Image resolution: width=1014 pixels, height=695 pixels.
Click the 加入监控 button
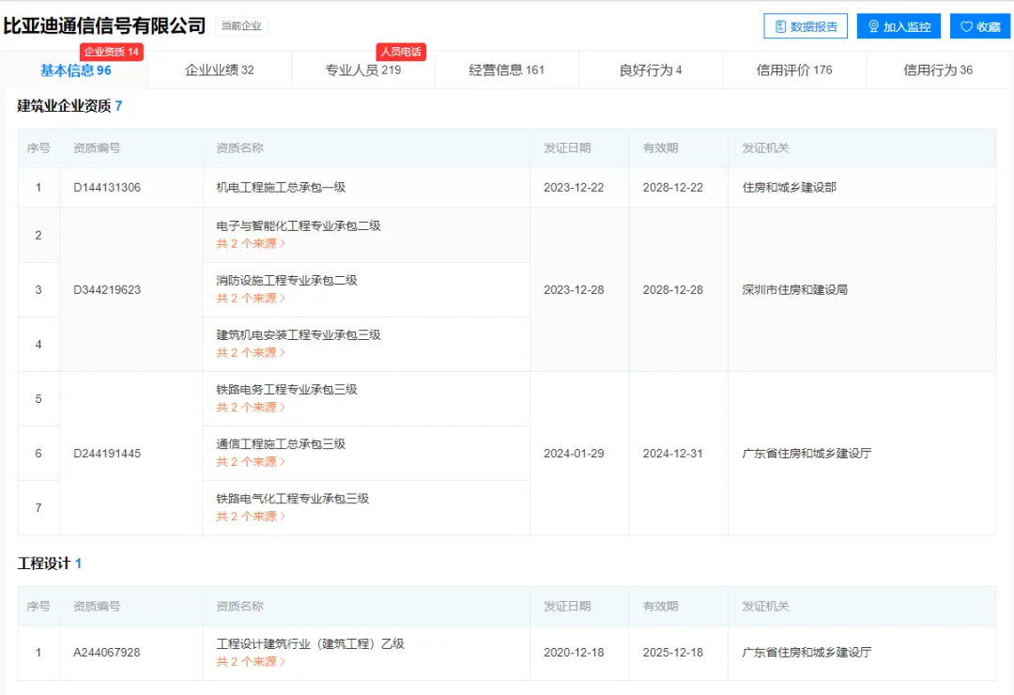click(x=898, y=25)
